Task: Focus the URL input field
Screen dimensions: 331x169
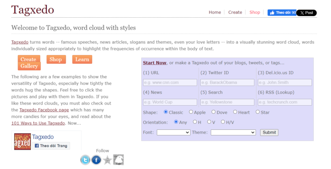Action: click(x=170, y=82)
